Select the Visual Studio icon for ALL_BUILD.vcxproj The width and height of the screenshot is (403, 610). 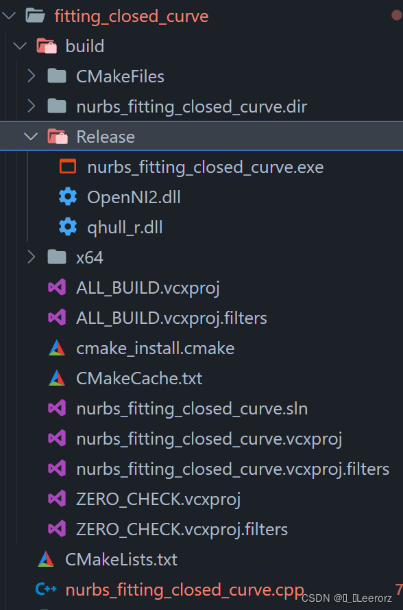57,288
